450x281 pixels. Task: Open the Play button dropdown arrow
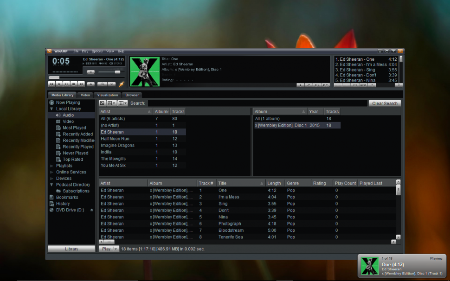(x=116, y=249)
